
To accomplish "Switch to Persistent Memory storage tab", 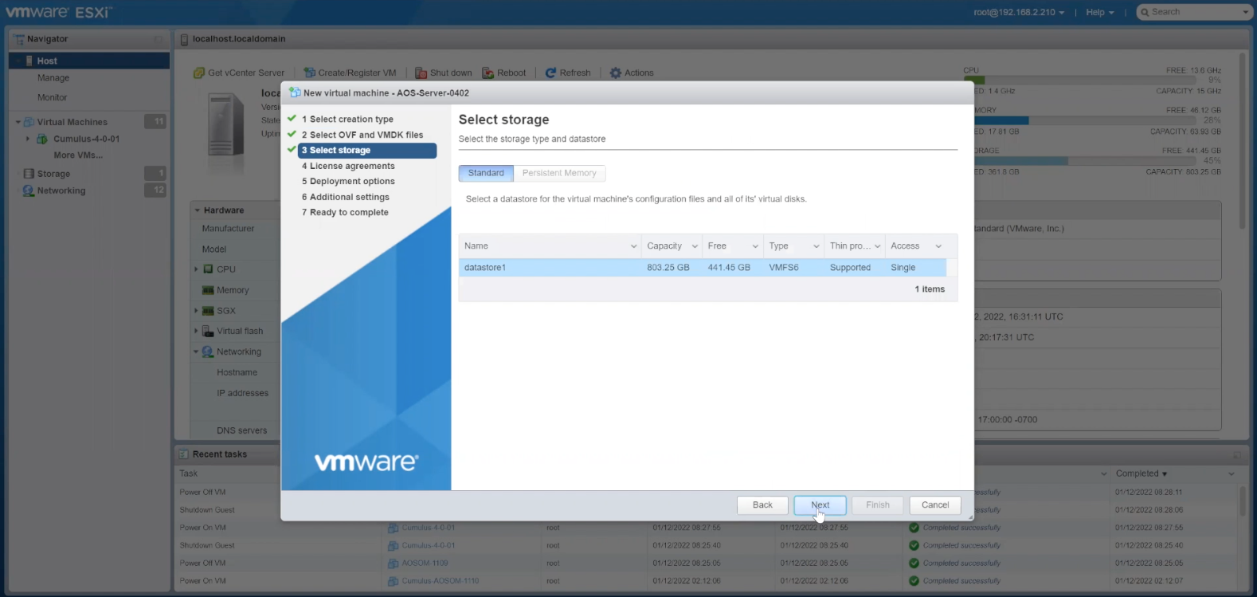I will [559, 173].
